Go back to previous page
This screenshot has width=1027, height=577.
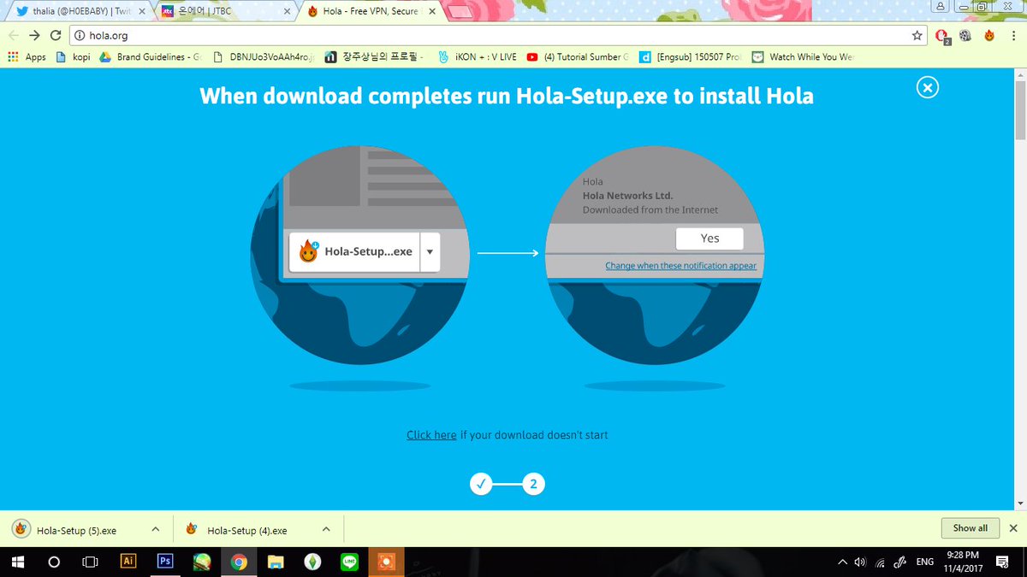14,35
